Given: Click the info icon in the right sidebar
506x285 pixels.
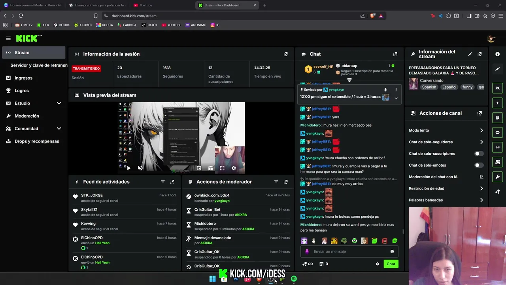Looking at the screenshot, I should (x=497, y=54).
